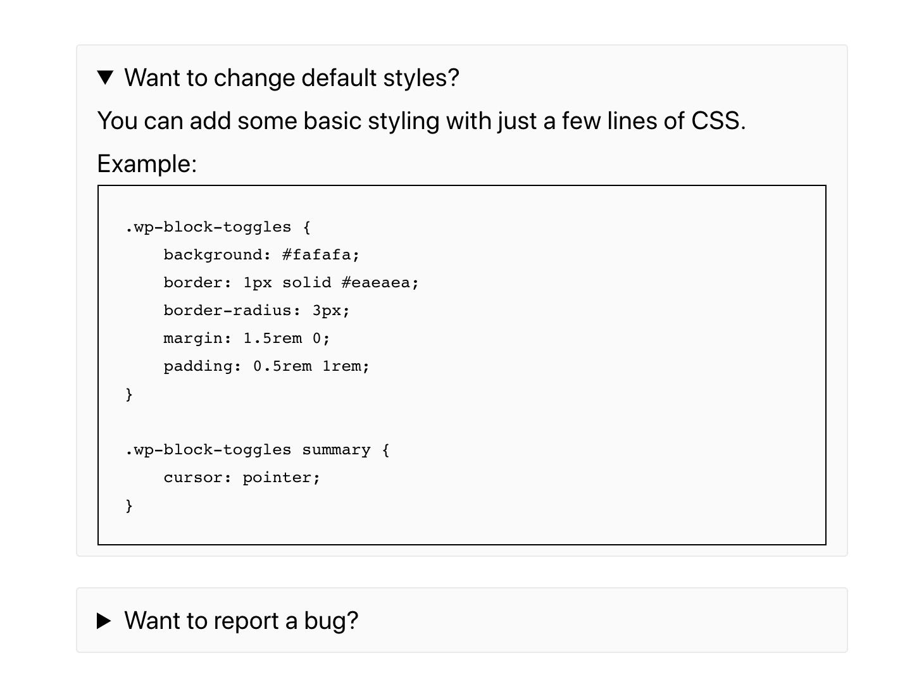Image resolution: width=924 pixels, height=696 pixels.
Task: Click empty area inside the code example box
Action: (x=601, y=367)
